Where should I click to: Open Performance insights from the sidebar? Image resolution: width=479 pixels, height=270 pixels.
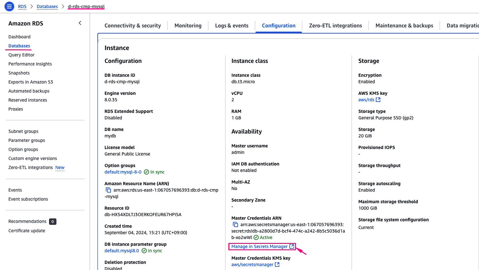tap(30, 64)
